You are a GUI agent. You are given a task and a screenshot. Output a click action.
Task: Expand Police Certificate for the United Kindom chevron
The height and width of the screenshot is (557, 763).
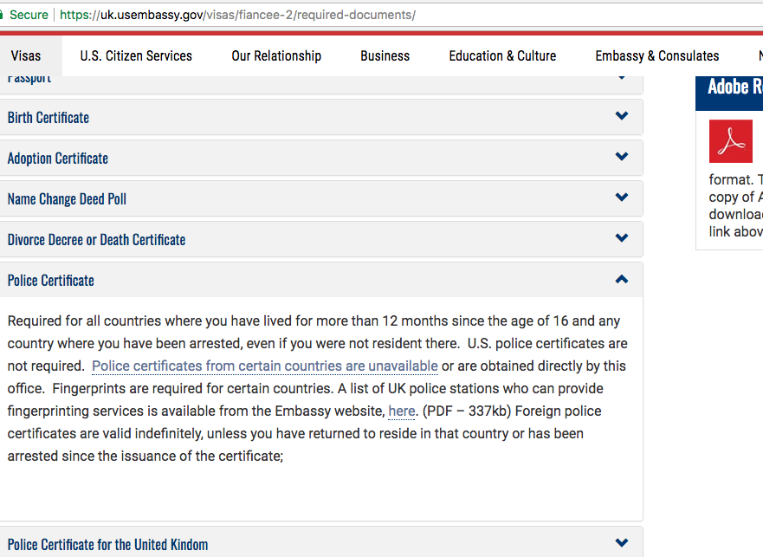pyautogui.click(x=621, y=542)
